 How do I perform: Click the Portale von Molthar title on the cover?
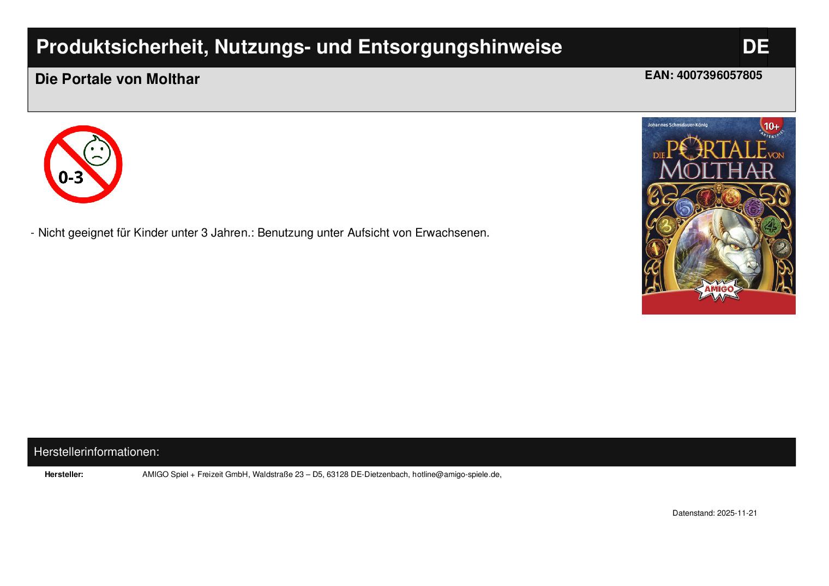[x=718, y=159]
